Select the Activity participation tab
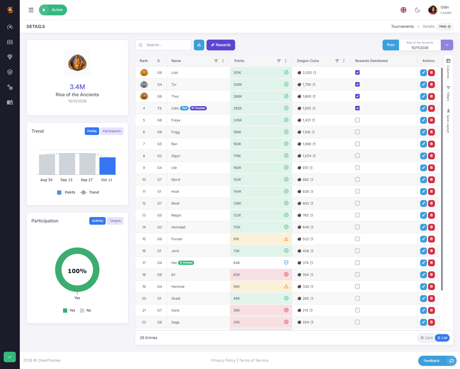Screen dimensions: 460x369 97,221
